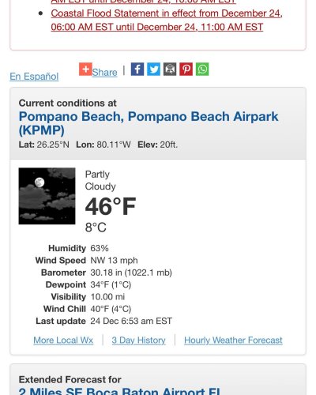Open the More Local Wx link
The image size is (316, 395).
[x=63, y=340]
